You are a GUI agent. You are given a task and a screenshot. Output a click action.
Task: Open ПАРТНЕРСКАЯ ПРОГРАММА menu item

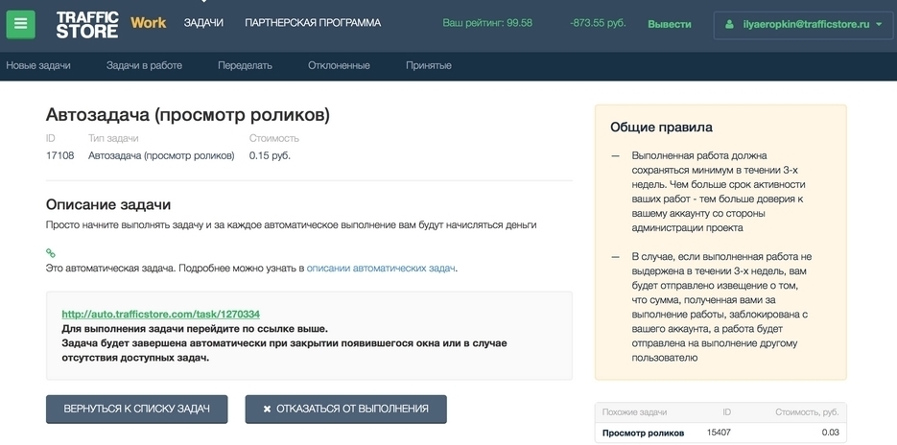[x=313, y=23]
